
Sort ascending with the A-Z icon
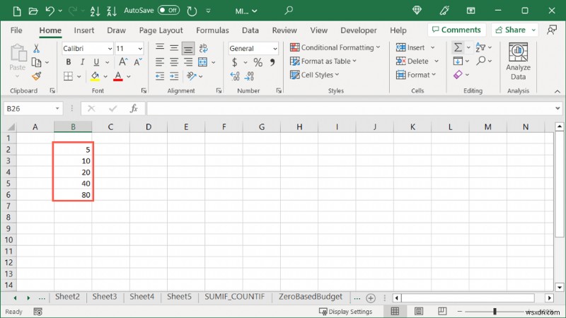click(95, 11)
